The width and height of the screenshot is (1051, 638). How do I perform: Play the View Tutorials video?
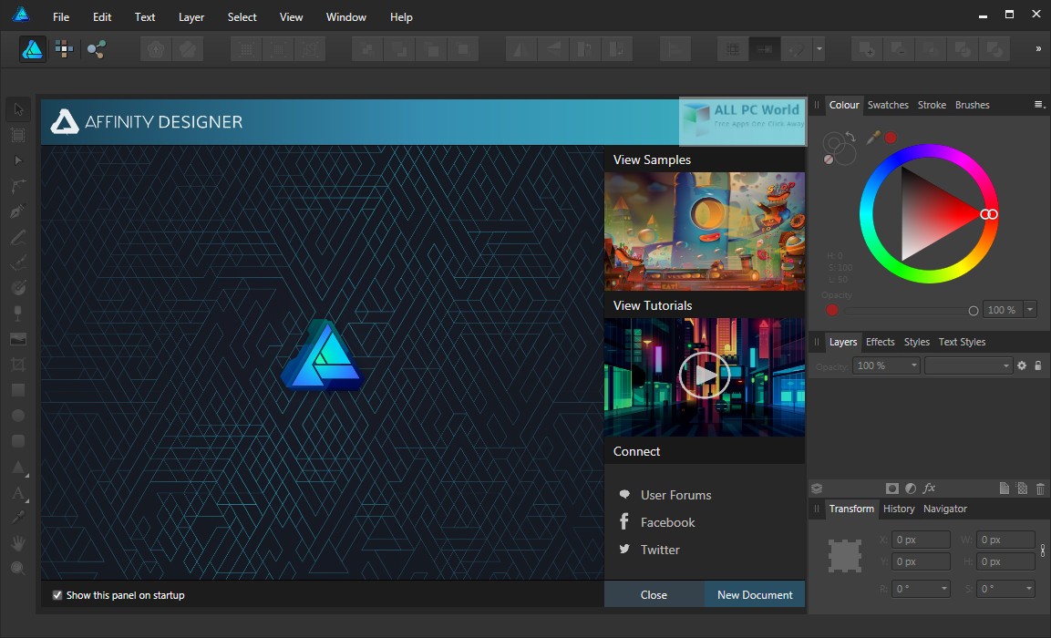(705, 376)
